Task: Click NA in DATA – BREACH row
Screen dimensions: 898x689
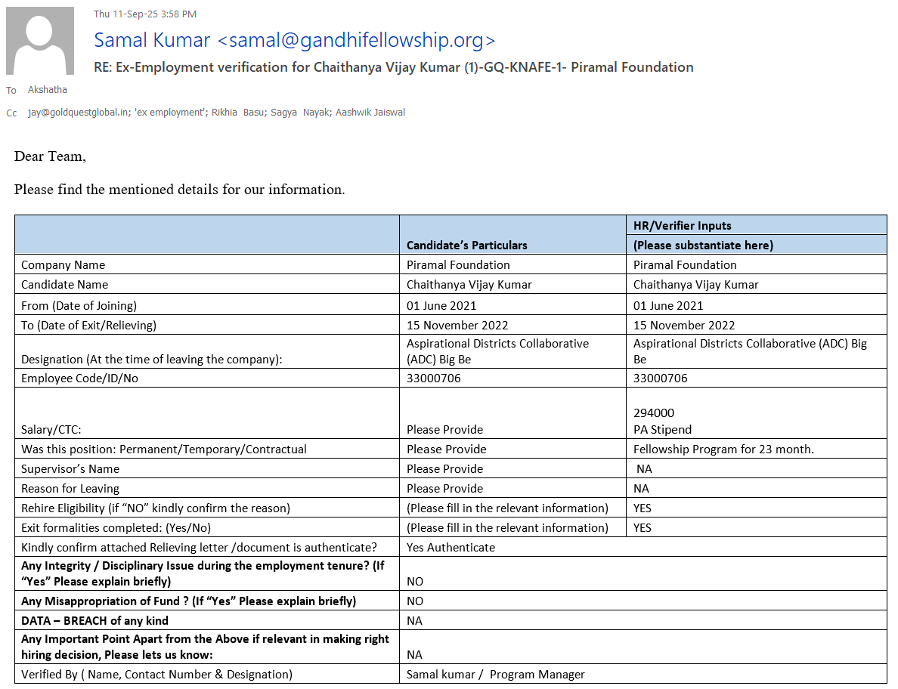Action: [415, 621]
